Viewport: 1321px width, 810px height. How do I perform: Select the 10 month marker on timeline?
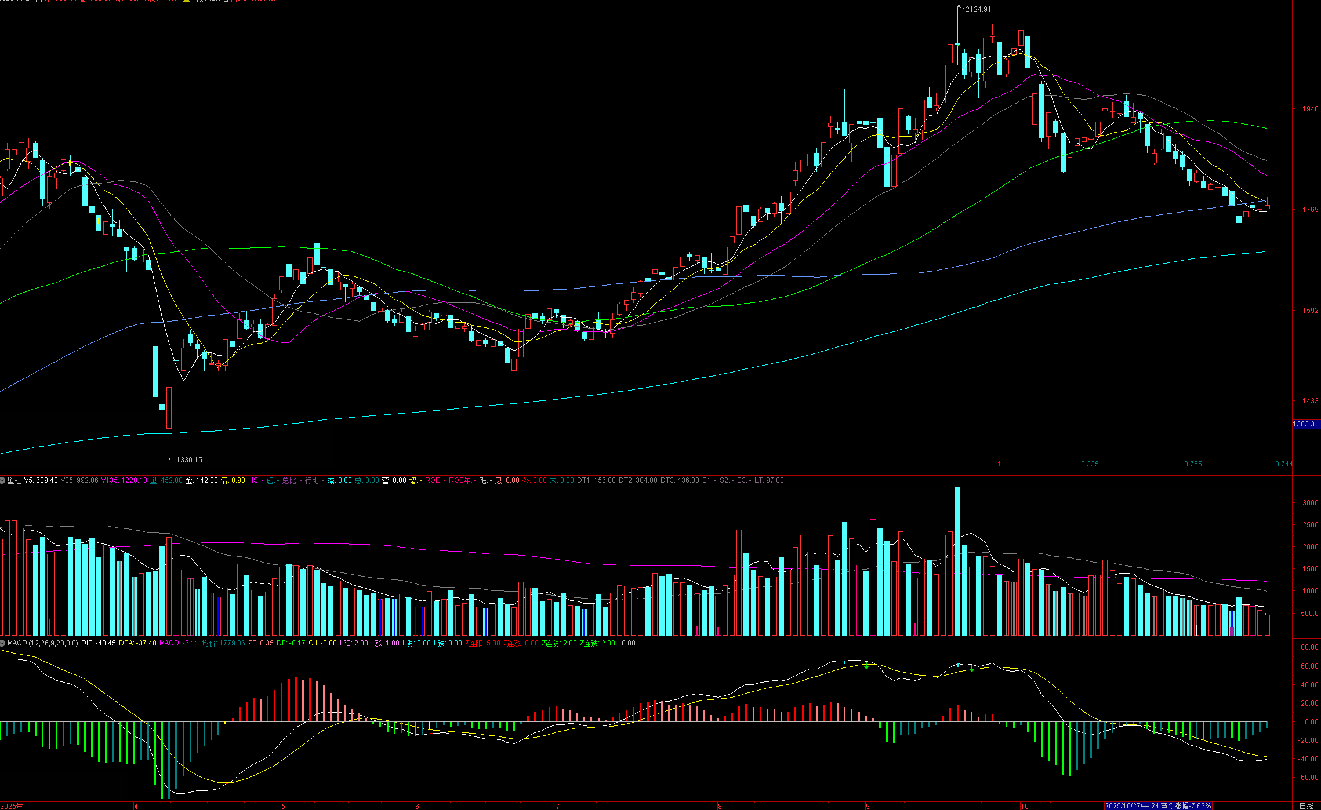[1025, 806]
